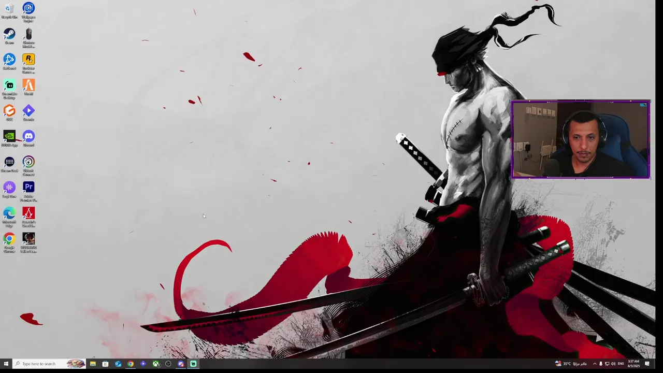Open File Explorer from the taskbar

[93, 364]
